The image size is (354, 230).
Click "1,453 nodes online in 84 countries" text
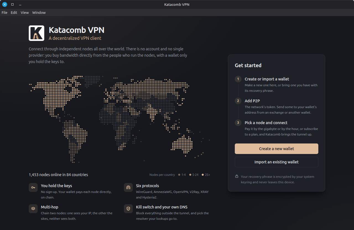(x=58, y=175)
